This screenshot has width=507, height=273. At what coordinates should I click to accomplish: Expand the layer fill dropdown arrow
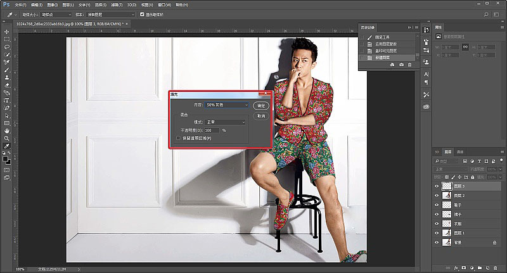click(x=501, y=177)
